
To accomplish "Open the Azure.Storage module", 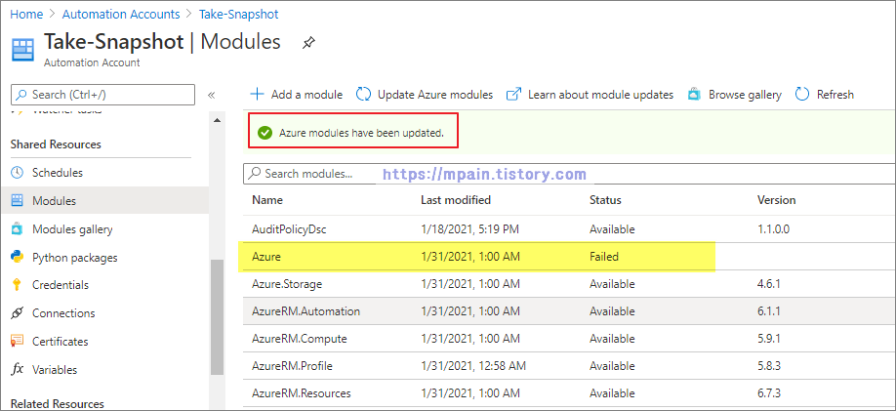I will (x=569, y=284).
